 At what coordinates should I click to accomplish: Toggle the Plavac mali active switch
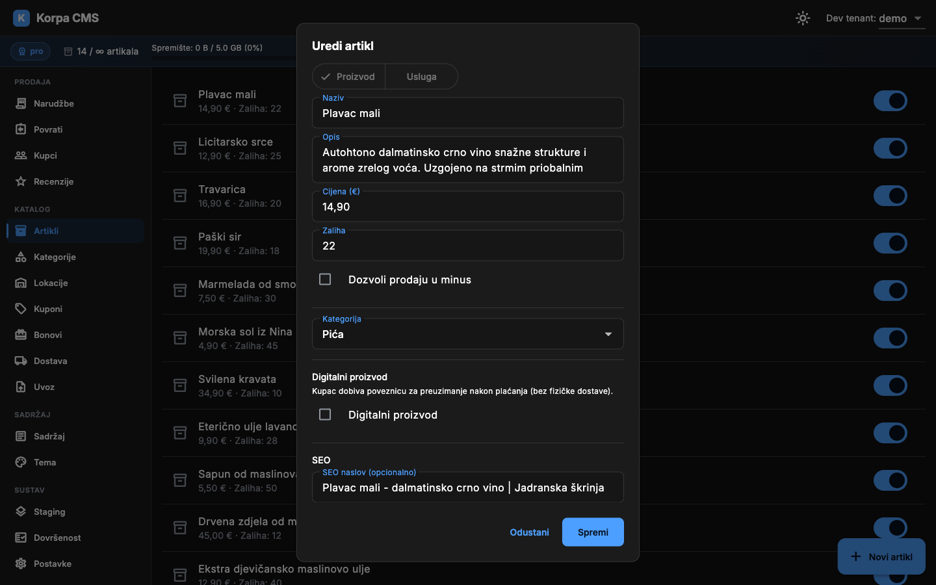pyautogui.click(x=890, y=101)
